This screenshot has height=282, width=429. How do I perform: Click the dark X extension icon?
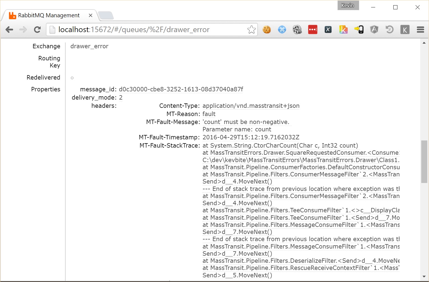[x=328, y=29]
